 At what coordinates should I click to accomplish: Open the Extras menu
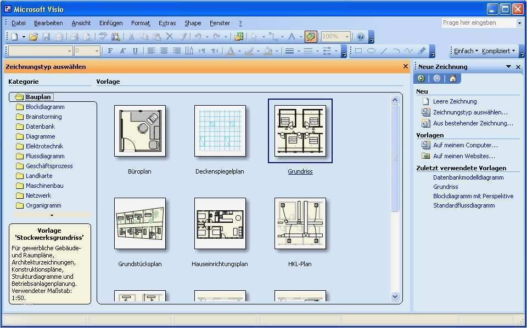click(167, 23)
